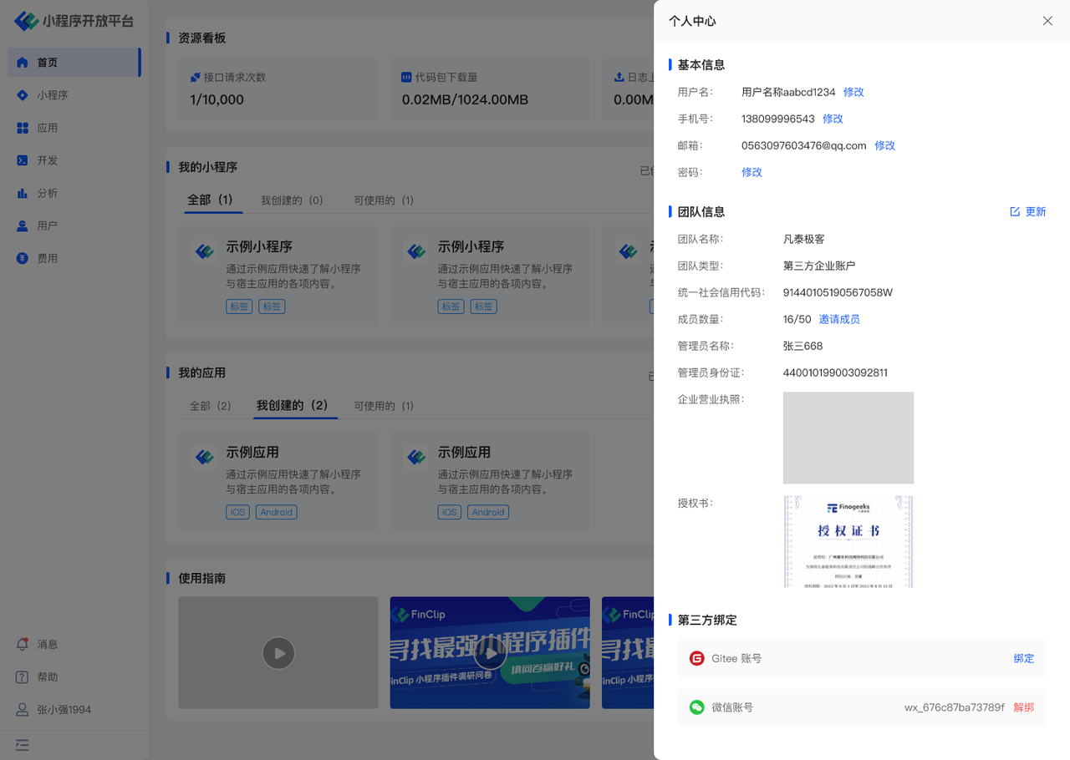
Task: Click the Analytics (分析) bar chart icon
Action: coord(23,193)
